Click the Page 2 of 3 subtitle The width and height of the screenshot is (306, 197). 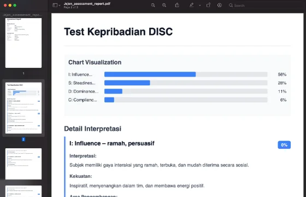pyautogui.click(x=71, y=8)
